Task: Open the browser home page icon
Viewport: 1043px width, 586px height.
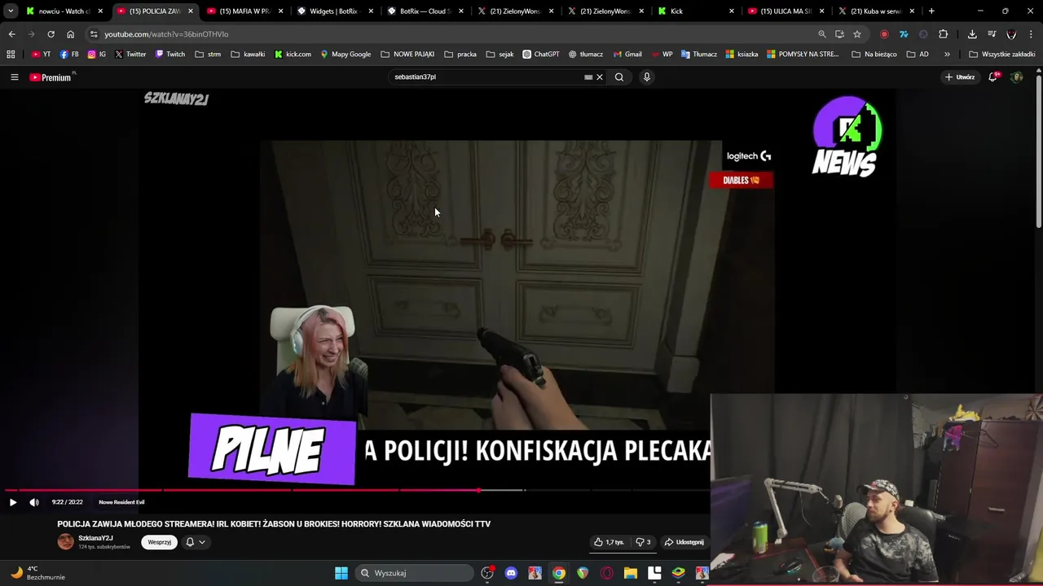Action: pos(70,34)
